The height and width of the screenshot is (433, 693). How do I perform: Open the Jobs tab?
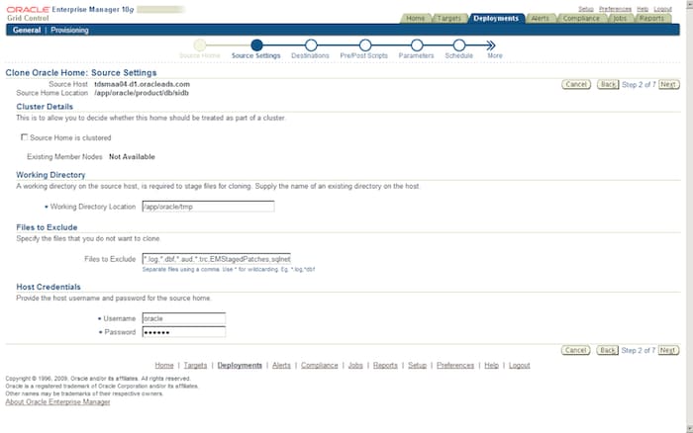coord(620,18)
